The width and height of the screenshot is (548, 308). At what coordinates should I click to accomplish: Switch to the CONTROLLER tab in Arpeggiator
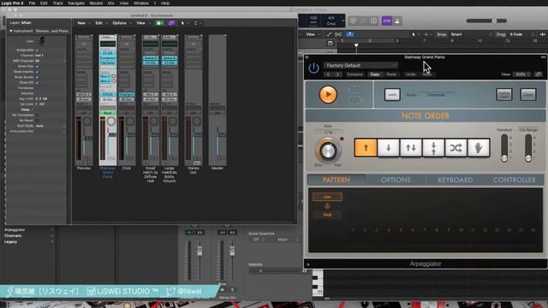coord(514,180)
